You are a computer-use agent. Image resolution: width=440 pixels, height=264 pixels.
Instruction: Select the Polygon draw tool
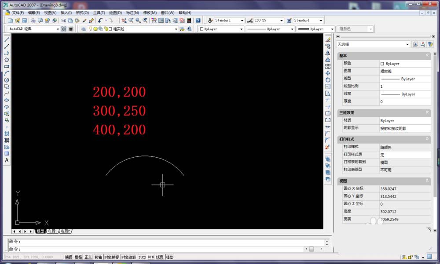point(7,60)
